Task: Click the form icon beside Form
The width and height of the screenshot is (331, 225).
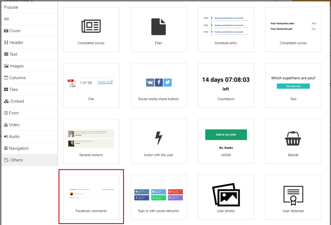Action: pos(6,113)
